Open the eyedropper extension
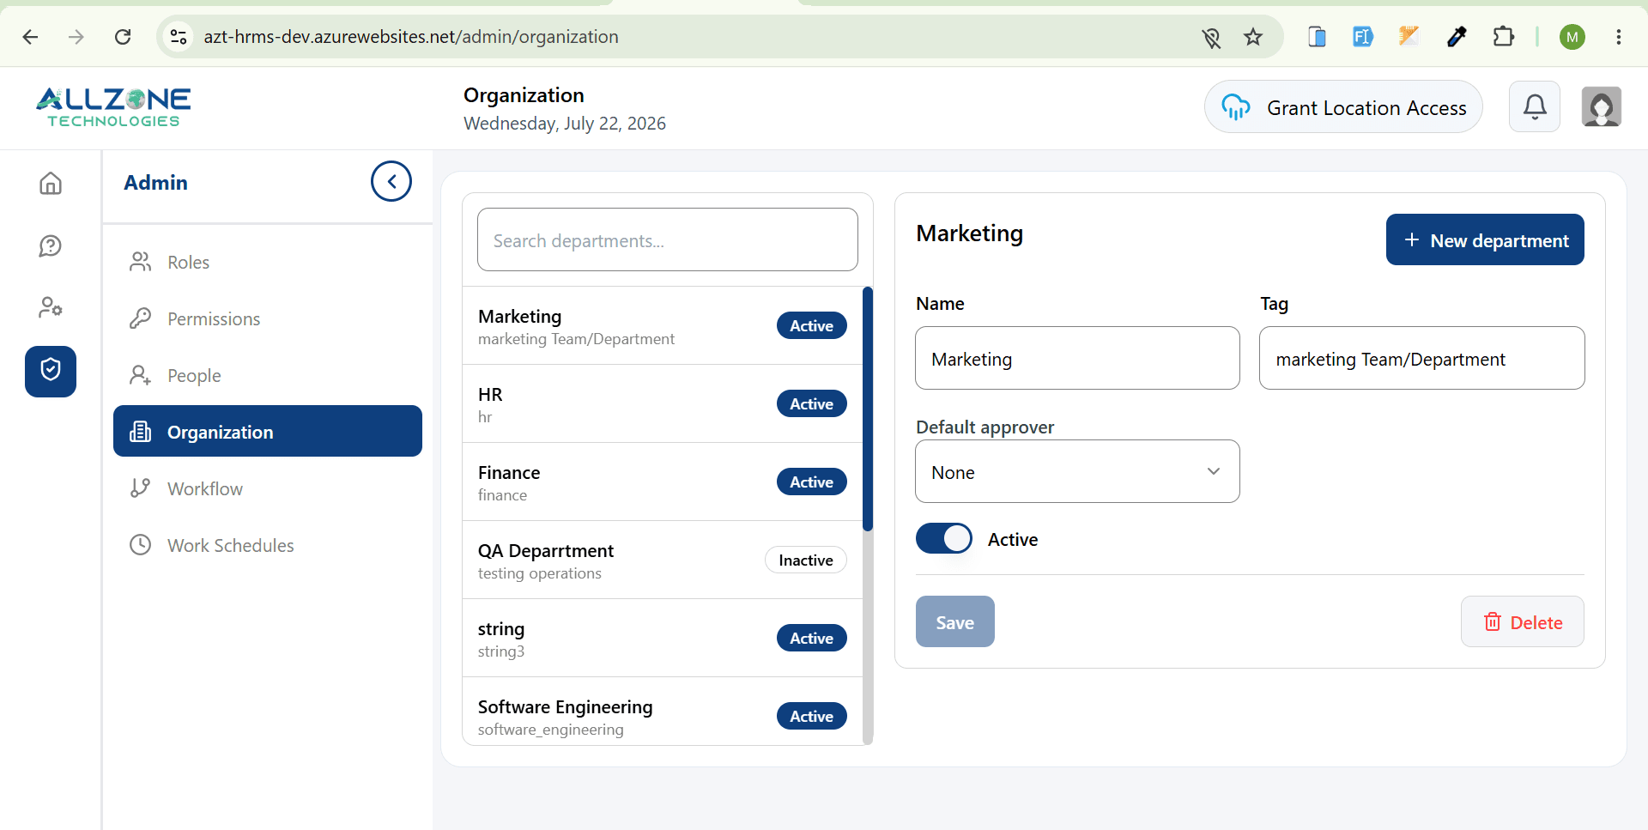 coord(1457,37)
